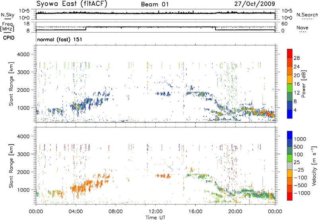Click the '12:00' time tick label
This screenshot has width=318, height=220.
tap(155, 212)
